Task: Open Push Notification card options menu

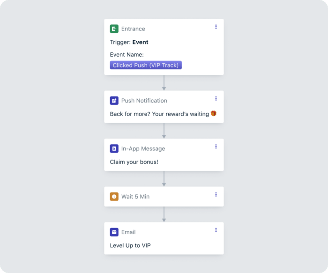Action: 216,98
